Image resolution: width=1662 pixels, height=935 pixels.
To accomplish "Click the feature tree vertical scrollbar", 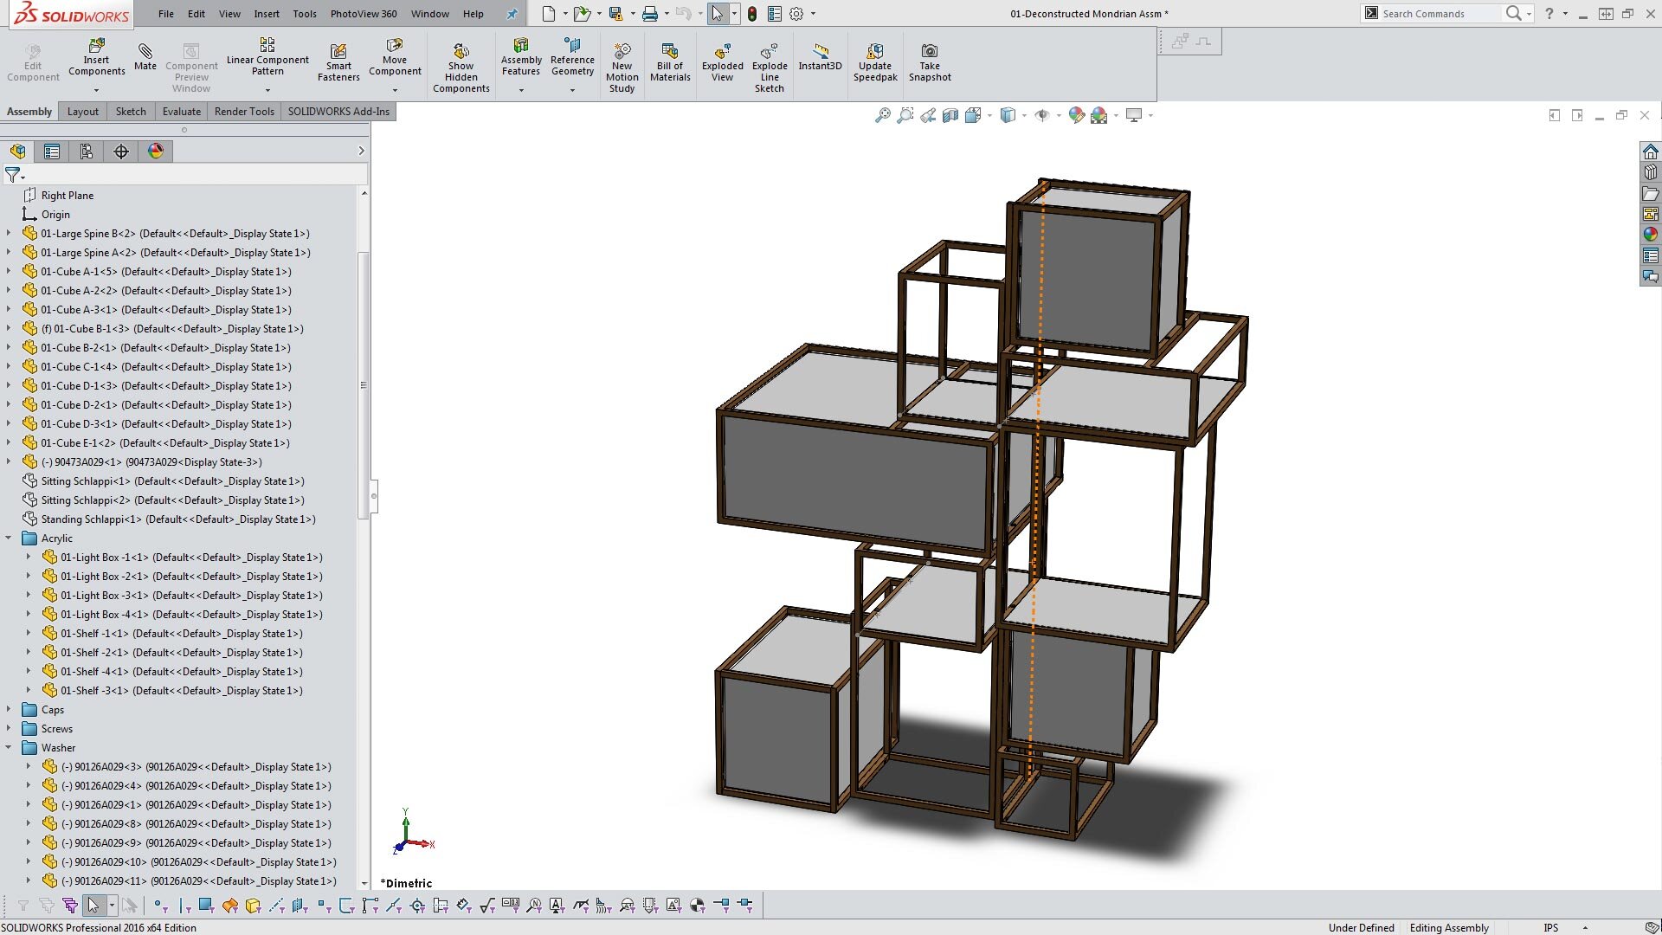I will coord(364,385).
